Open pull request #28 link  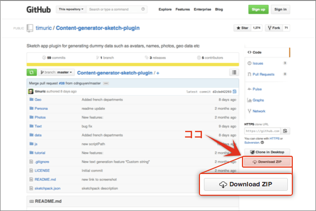[x=62, y=83]
